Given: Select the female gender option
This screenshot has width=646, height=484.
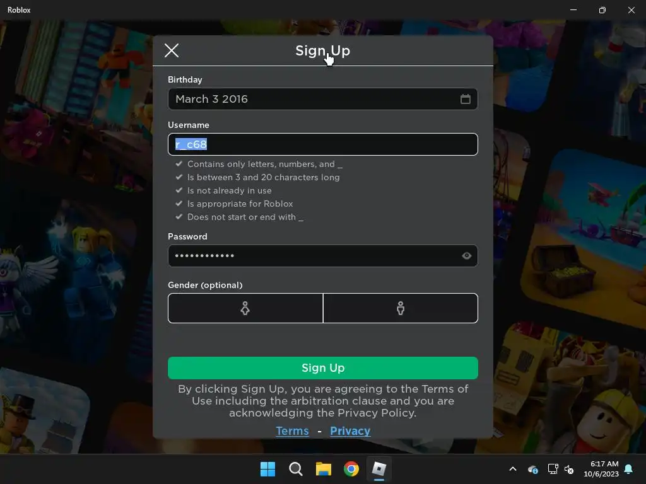Looking at the screenshot, I should point(245,308).
